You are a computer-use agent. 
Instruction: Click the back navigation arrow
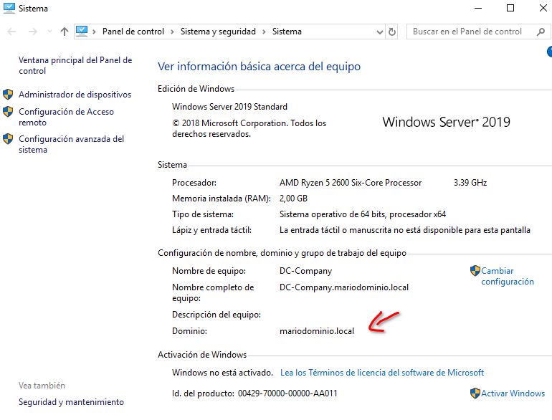coord(11,32)
